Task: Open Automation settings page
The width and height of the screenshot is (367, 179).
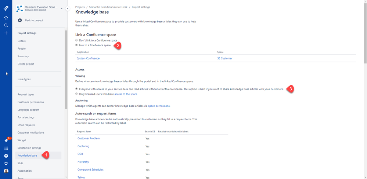Action: [x=25, y=171]
